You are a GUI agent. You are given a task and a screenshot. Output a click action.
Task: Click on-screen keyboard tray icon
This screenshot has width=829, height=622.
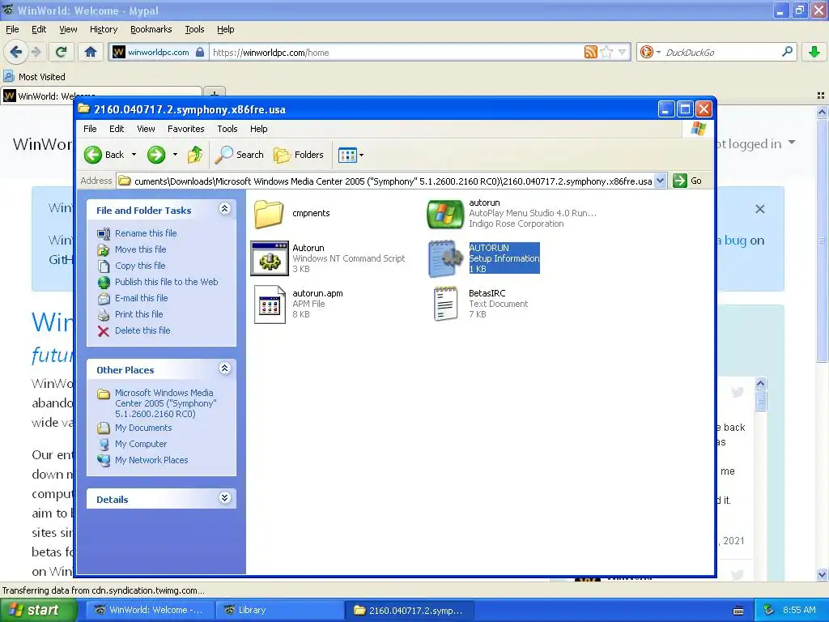(x=738, y=611)
